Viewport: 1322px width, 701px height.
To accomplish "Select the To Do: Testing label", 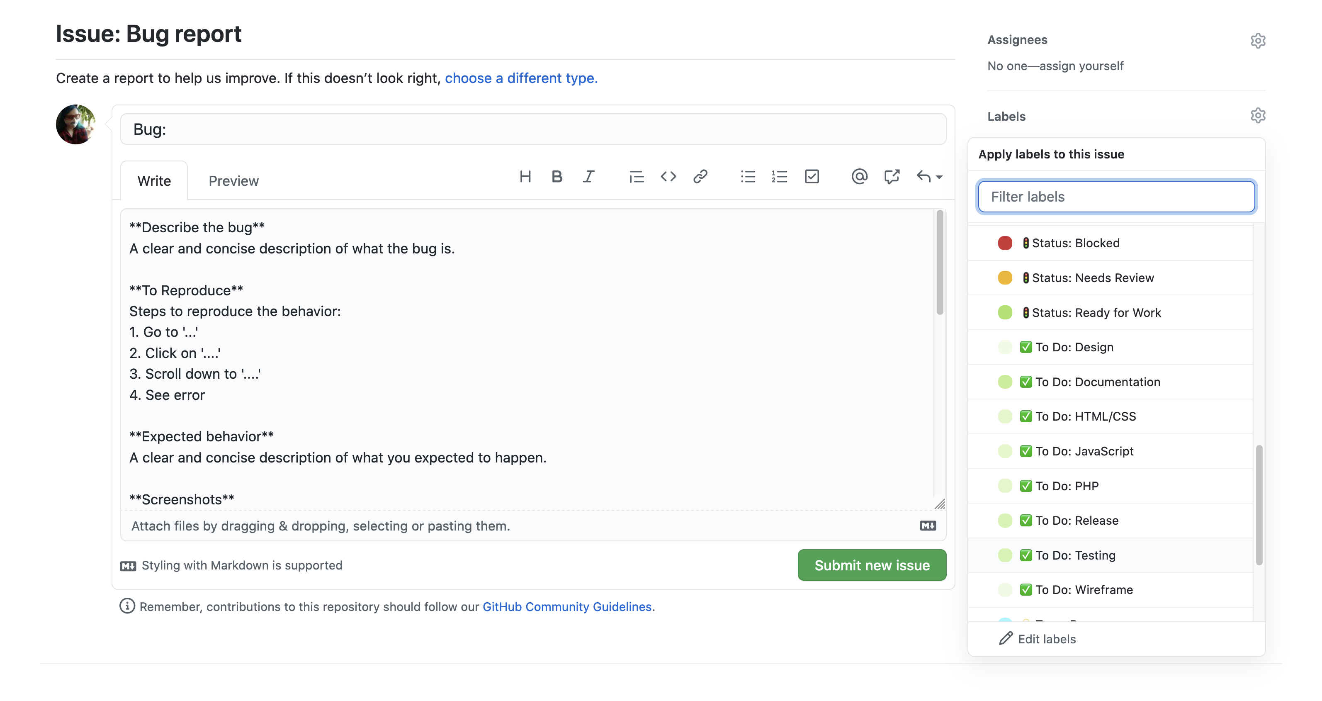I will tap(1110, 555).
